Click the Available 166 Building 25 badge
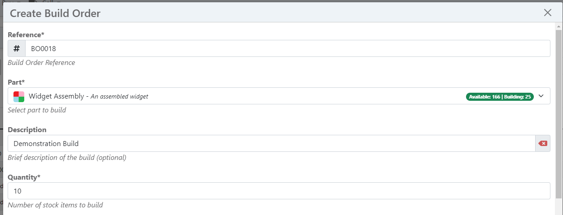This screenshot has width=563, height=215. pyautogui.click(x=500, y=96)
